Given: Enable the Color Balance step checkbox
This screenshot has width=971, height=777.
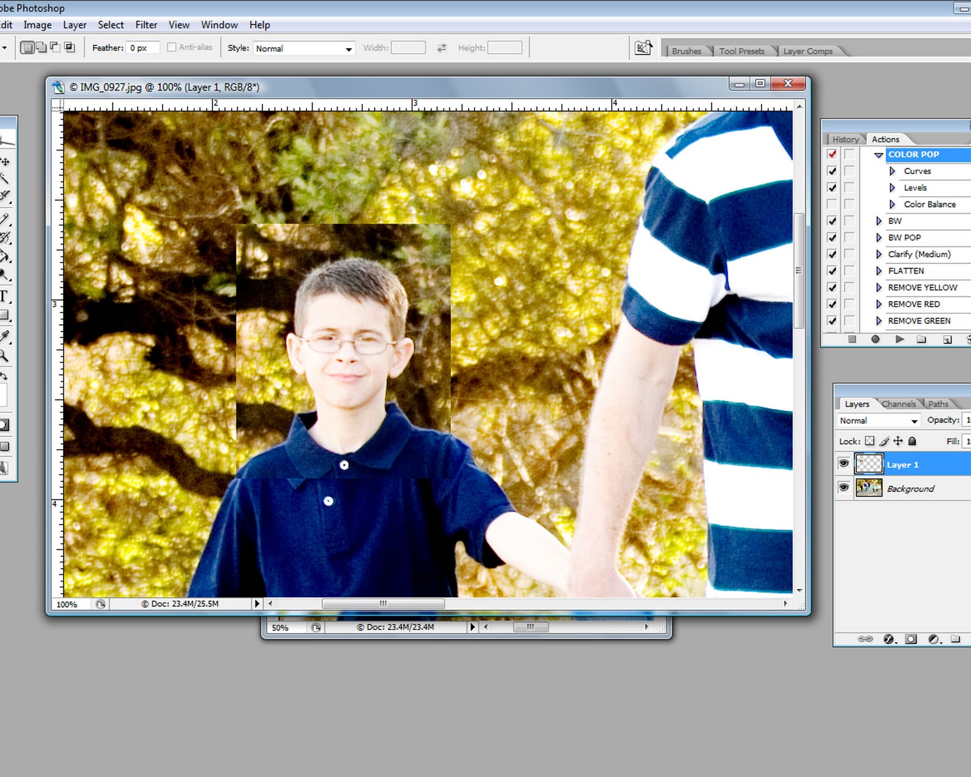Looking at the screenshot, I should pos(832,204).
